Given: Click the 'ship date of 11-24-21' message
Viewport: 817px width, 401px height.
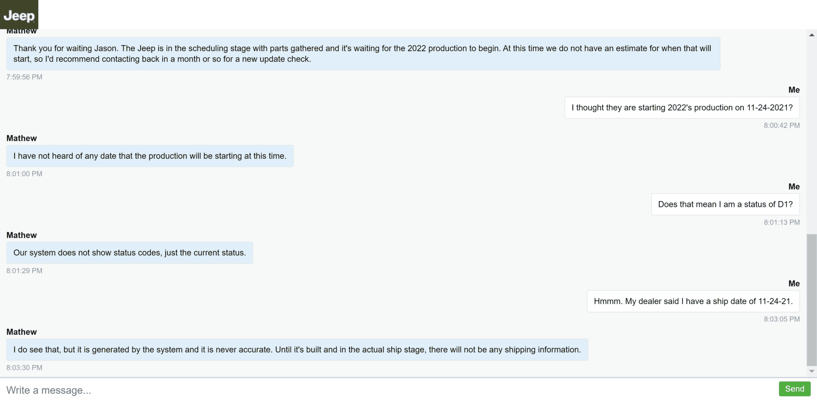Looking at the screenshot, I should [693, 301].
